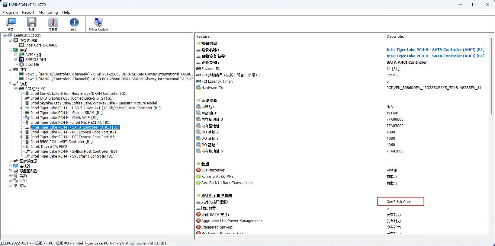Expand the PCI Express Root Port #21 node
This screenshot has width=495, height=246.
(x=22, y=132)
